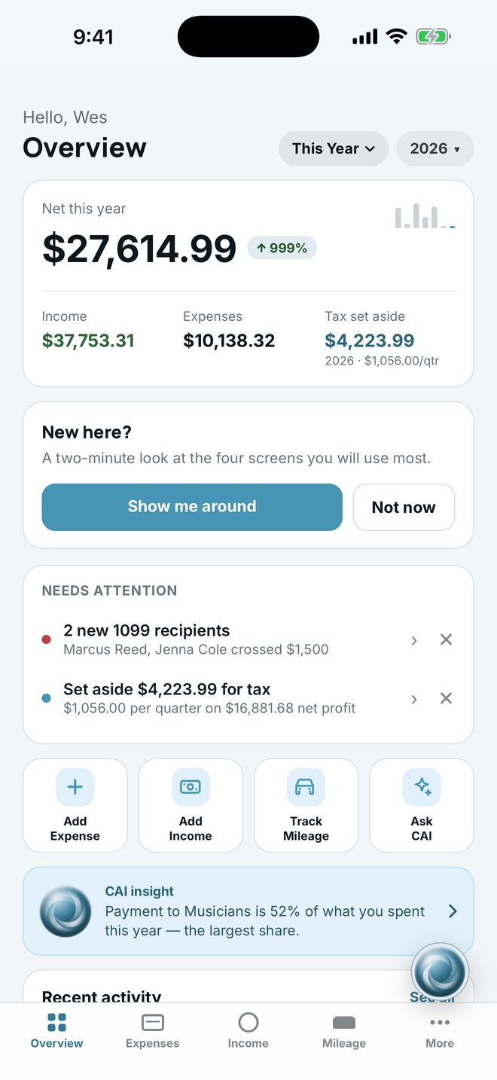The width and height of the screenshot is (497, 1080).
Task: Decline the tour with Not now
Action: (x=404, y=507)
